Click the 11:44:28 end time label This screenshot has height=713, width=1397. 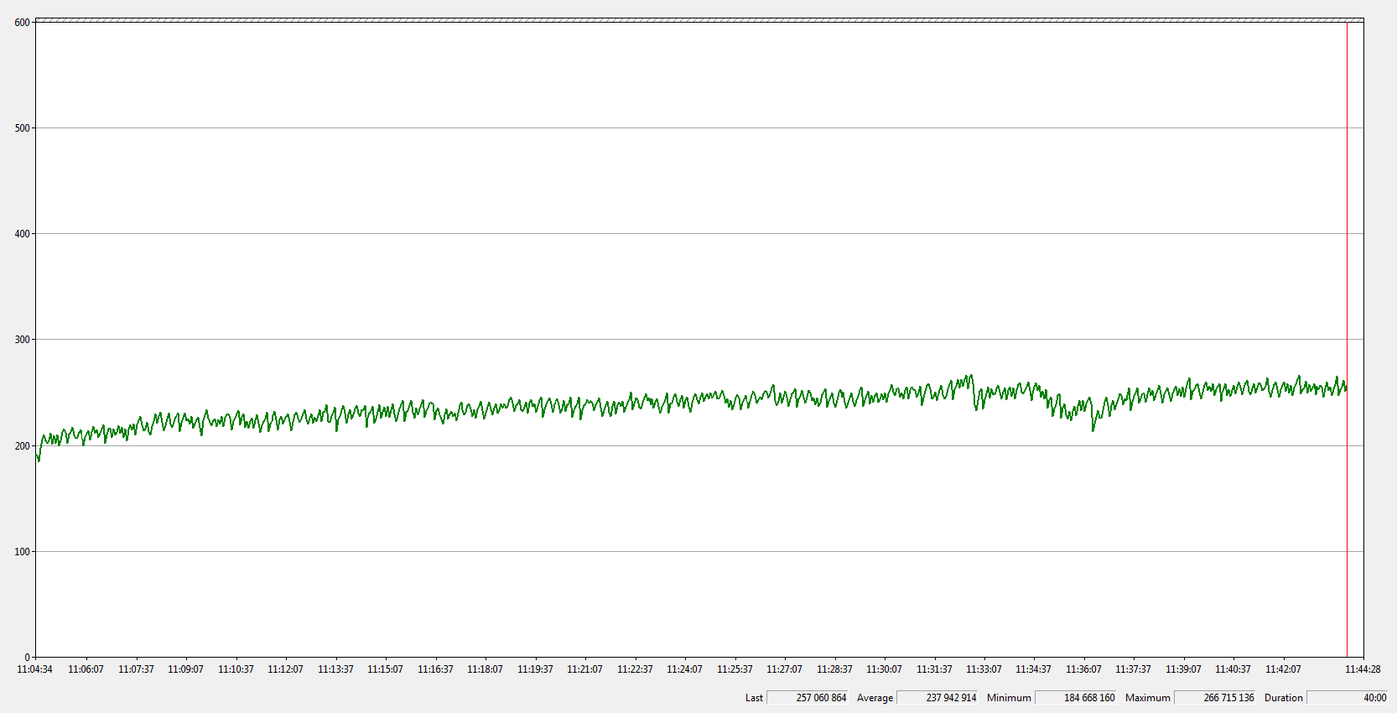pos(1363,669)
